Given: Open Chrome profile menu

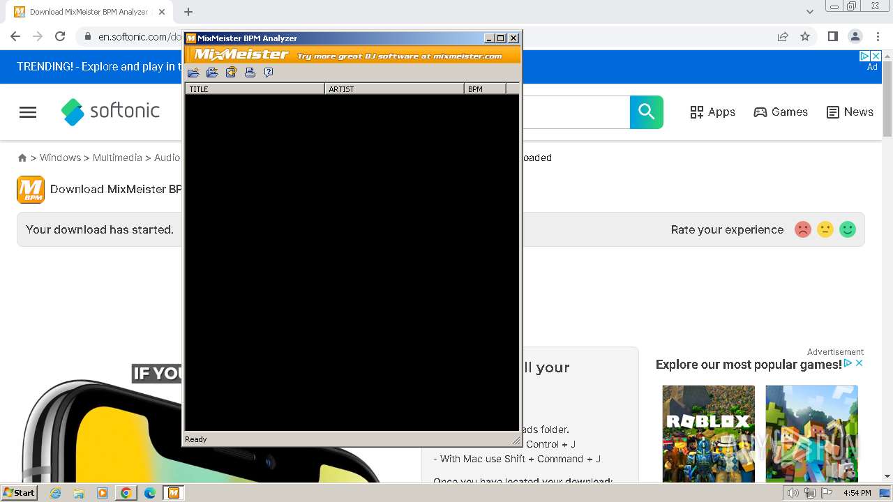Looking at the screenshot, I should pos(855,36).
